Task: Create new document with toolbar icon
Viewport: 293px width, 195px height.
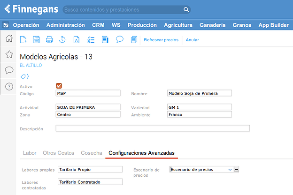Action: 23,39
